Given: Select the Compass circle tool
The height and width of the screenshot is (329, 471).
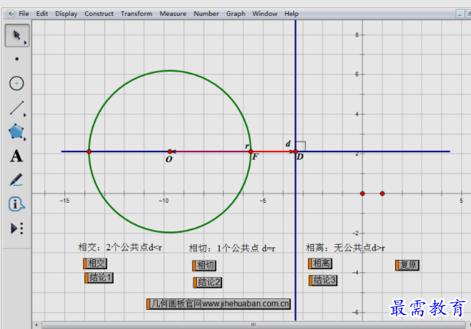Looking at the screenshot, I should pyautogui.click(x=17, y=84).
